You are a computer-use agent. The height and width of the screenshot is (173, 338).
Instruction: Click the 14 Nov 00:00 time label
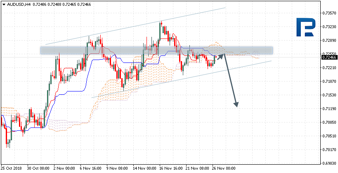(144, 168)
